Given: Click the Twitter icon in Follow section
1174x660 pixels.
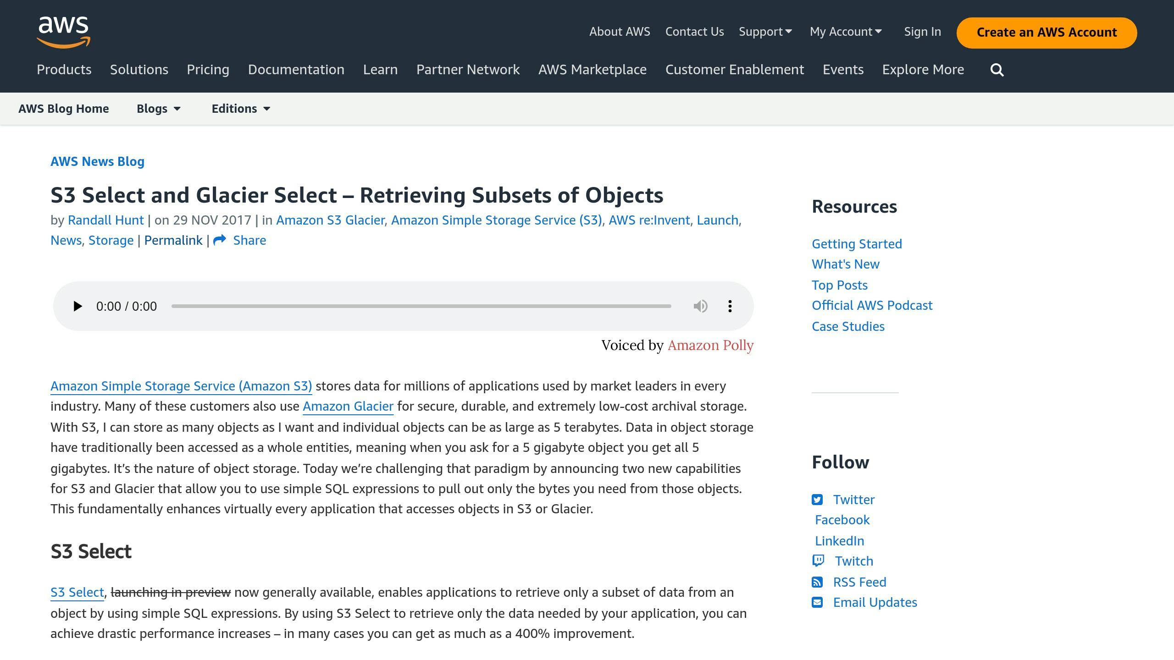Looking at the screenshot, I should pyautogui.click(x=817, y=500).
